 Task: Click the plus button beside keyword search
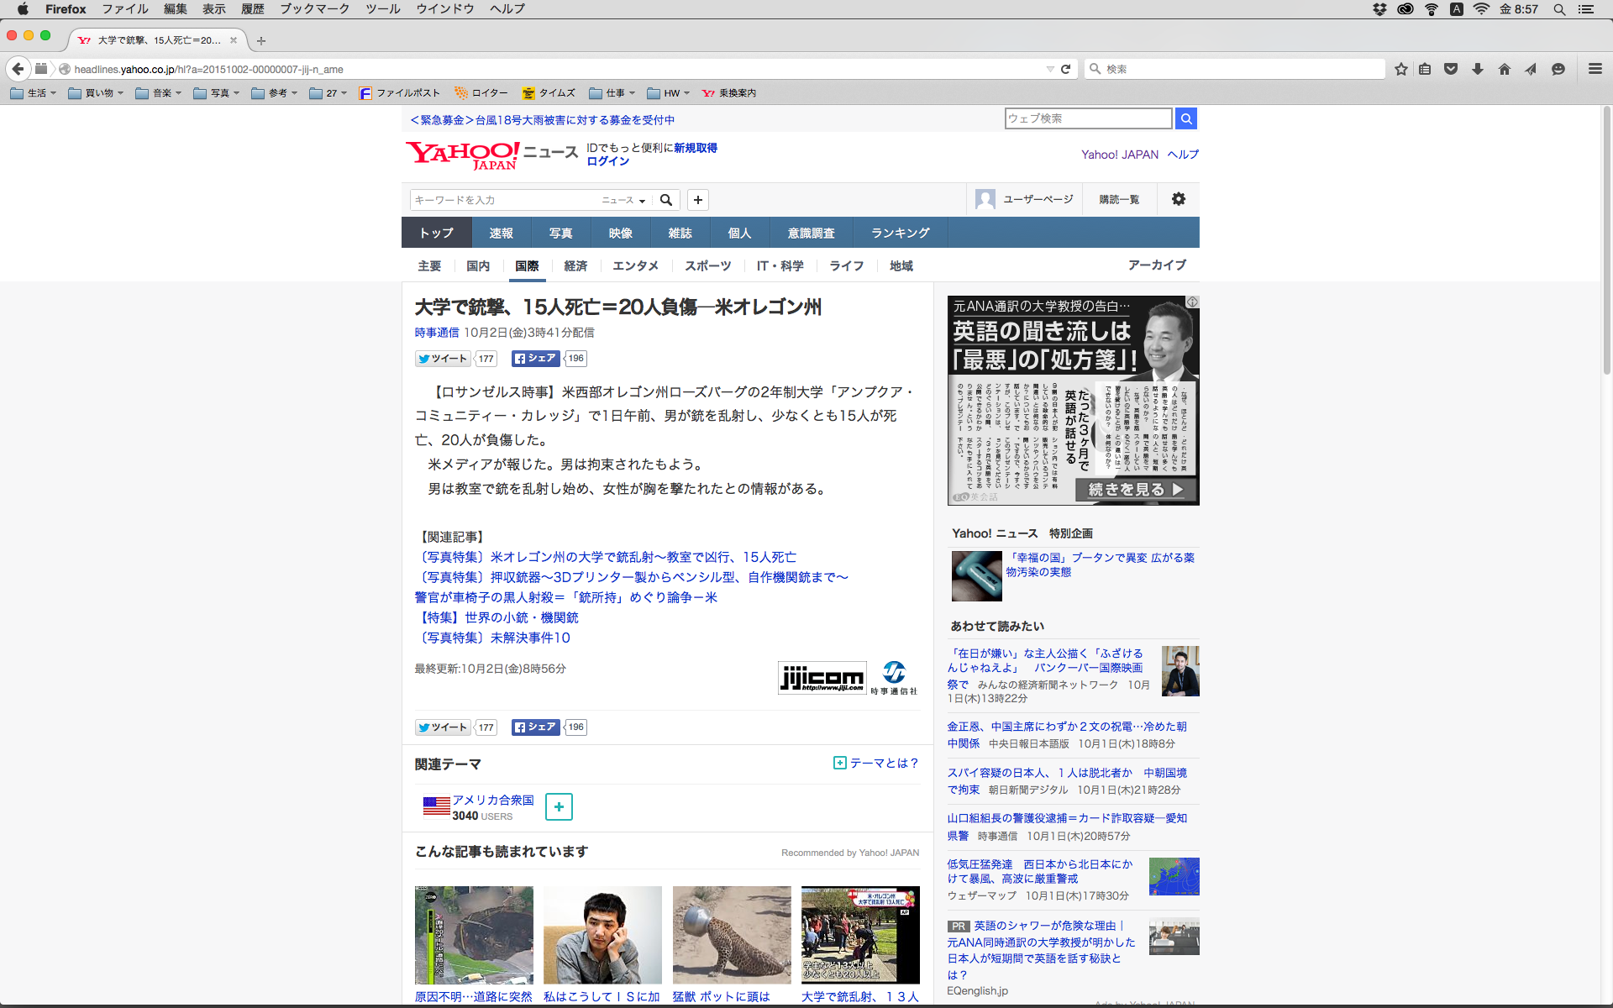(697, 200)
